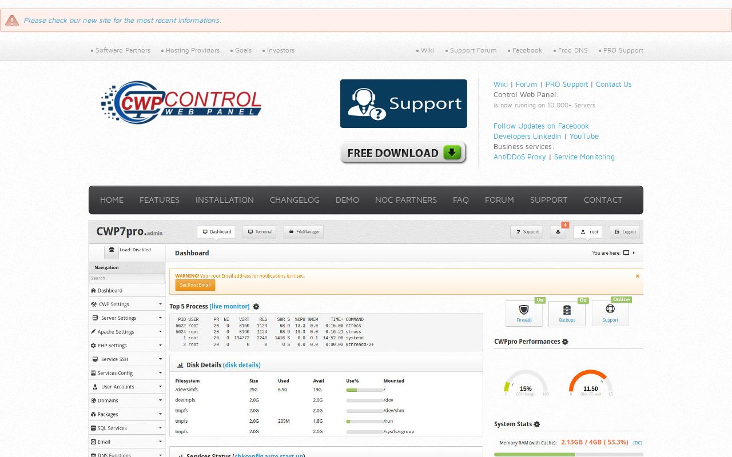Click the Set Root Email button
Viewport: 732px width, 457px height.
(195, 284)
